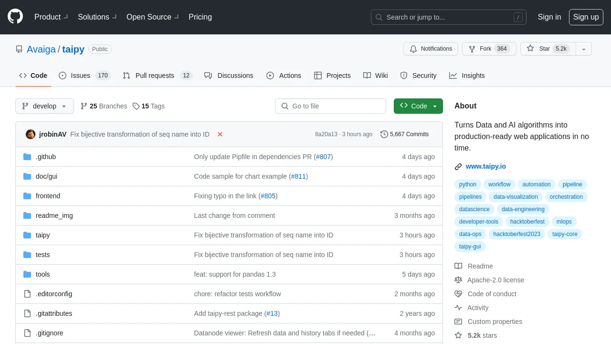Click the GitHub logo icon
611x344 pixels.
point(15,17)
